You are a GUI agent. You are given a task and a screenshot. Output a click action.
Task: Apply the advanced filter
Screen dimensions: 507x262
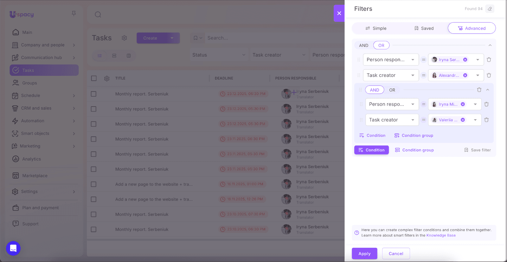(364, 254)
